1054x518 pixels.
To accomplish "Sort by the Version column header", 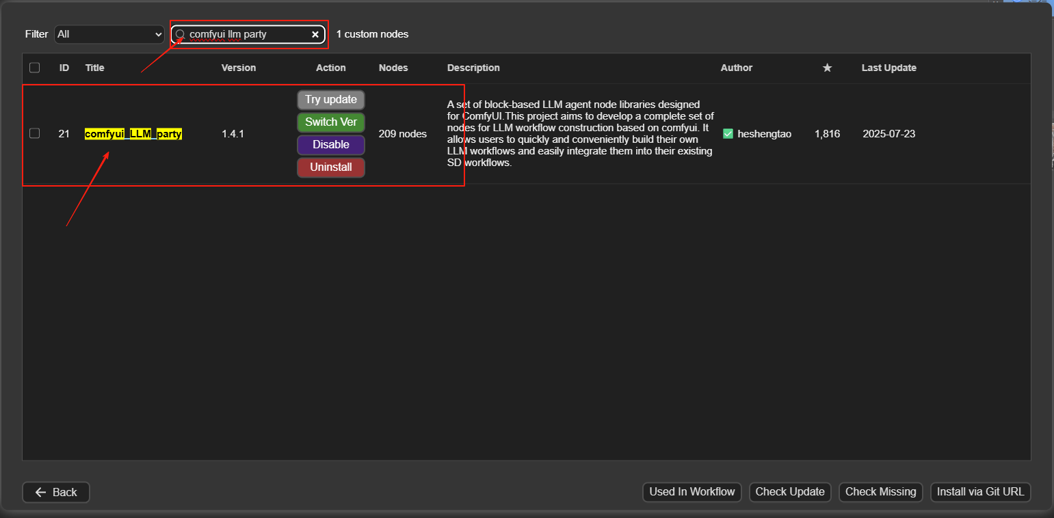I will pos(239,68).
